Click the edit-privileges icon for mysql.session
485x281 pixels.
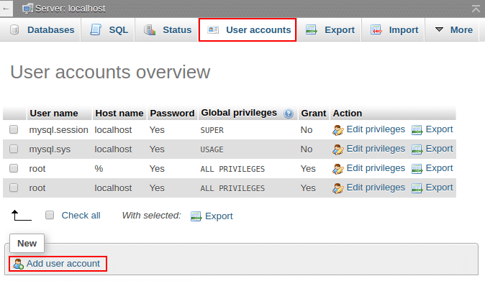pyautogui.click(x=337, y=130)
